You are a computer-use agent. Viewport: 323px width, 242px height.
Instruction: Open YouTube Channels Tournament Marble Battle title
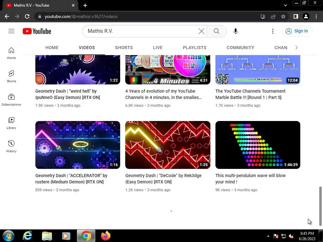(x=250, y=94)
